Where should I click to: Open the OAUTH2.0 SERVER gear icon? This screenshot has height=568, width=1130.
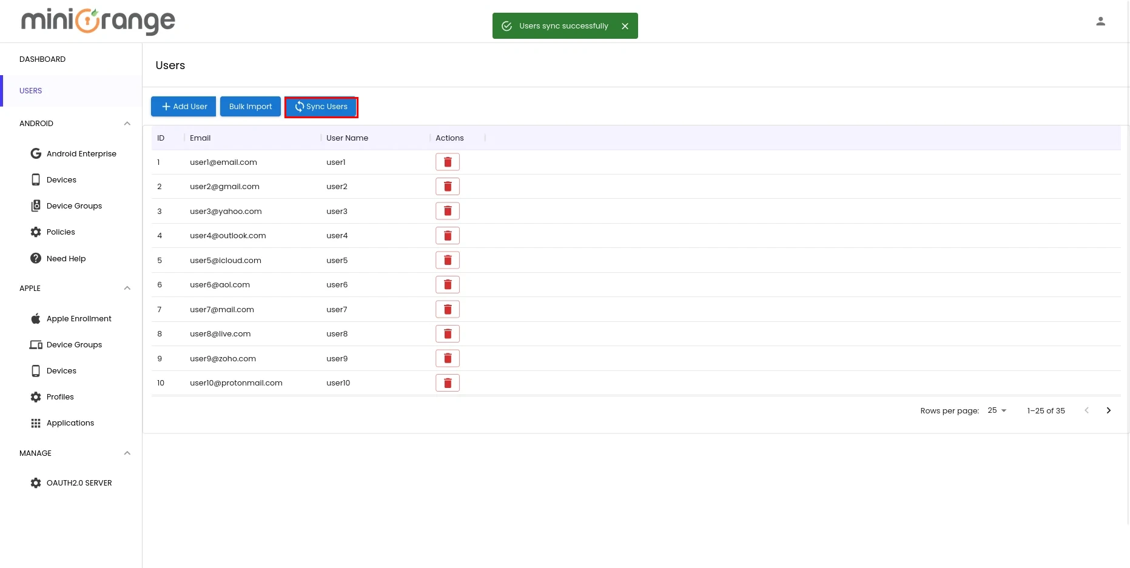click(36, 483)
